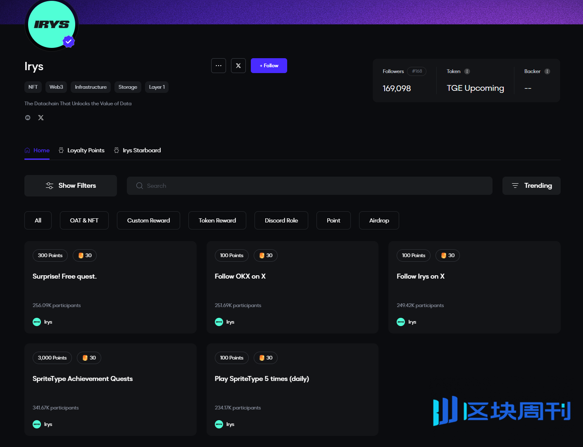Click Irys creator logo on Follow OKX card
The width and height of the screenshot is (583, 447).
tap(219, 322)
